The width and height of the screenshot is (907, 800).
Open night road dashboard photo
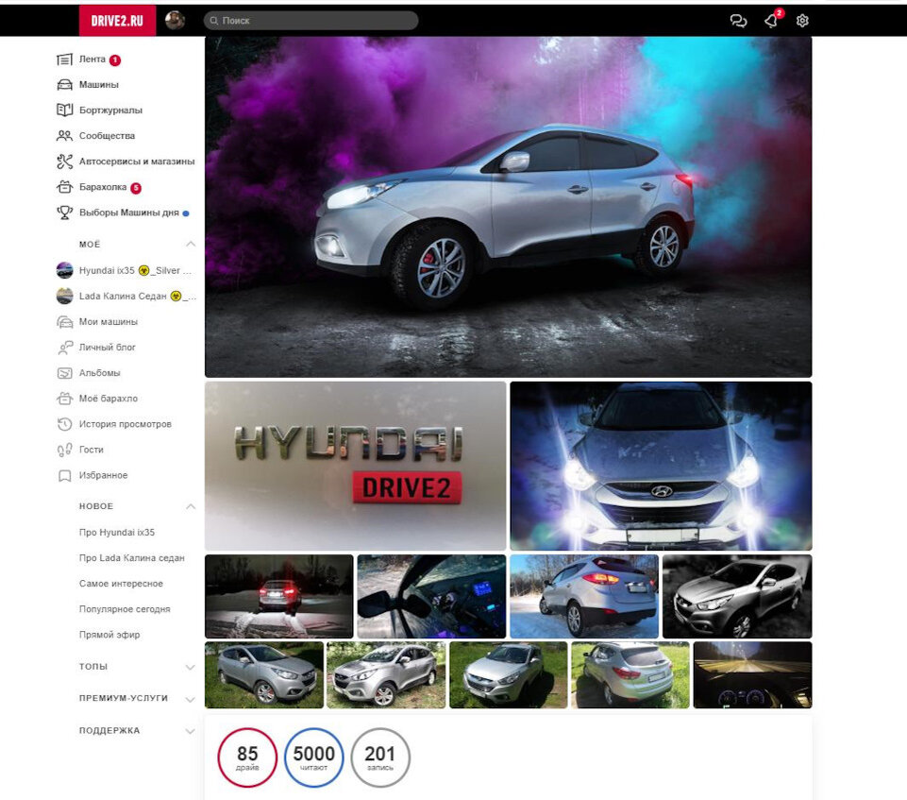(x=752, y=675)
